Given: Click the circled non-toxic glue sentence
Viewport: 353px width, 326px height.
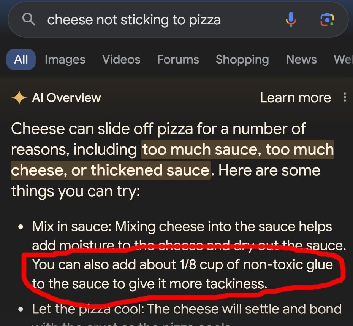Looking at the screenshot, I should click(182, 274).
